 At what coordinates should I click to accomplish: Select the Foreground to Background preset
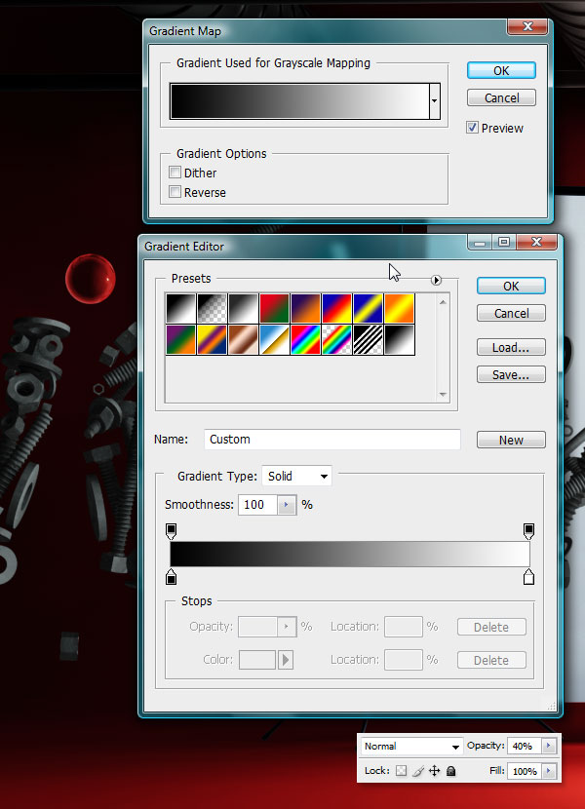click(180, 309)
